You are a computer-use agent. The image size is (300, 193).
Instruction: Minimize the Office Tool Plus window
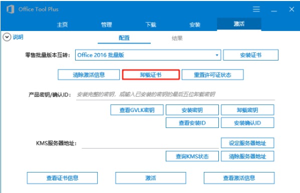[274, 11]
